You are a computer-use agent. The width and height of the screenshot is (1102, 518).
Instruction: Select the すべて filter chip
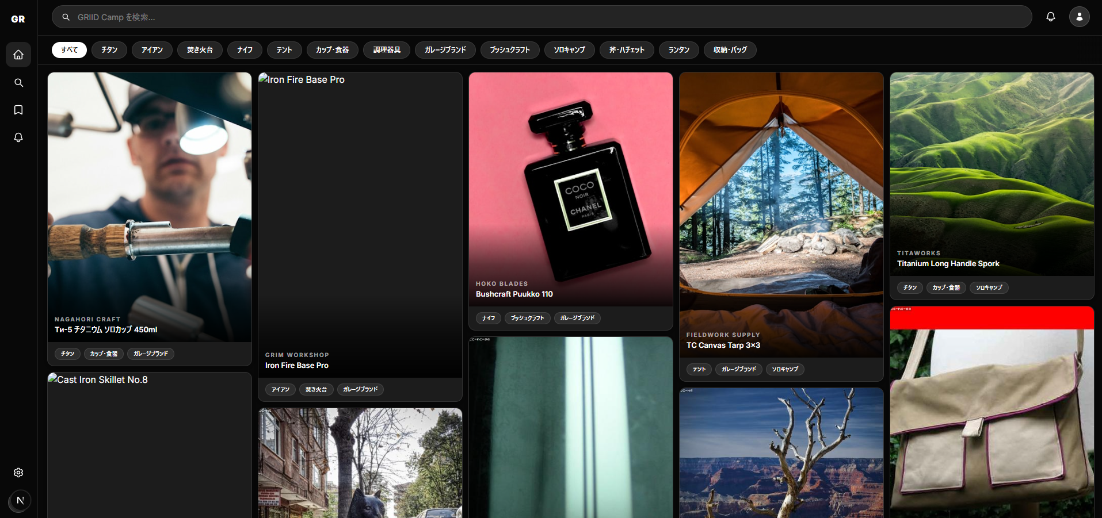click(69, 50)
